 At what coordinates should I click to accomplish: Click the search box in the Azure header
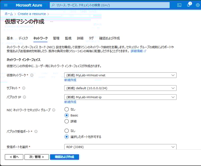click(110, 5)
